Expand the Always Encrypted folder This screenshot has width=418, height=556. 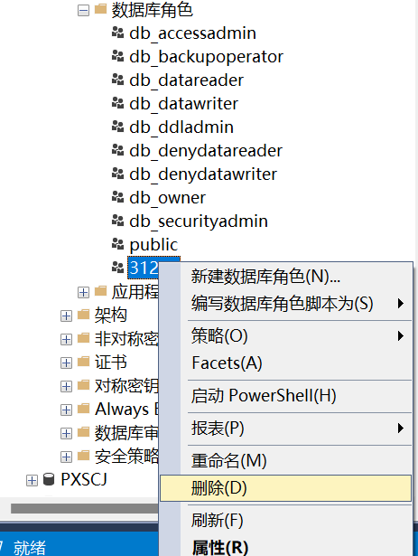66,410
